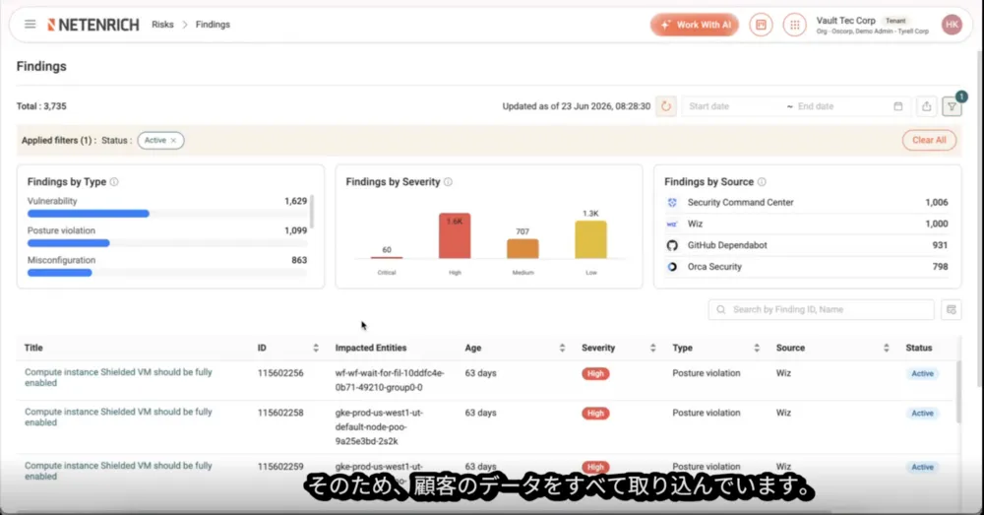
Task: Remove the Active status filter chip
Action: pyautogui.click(x=174, y=141)
